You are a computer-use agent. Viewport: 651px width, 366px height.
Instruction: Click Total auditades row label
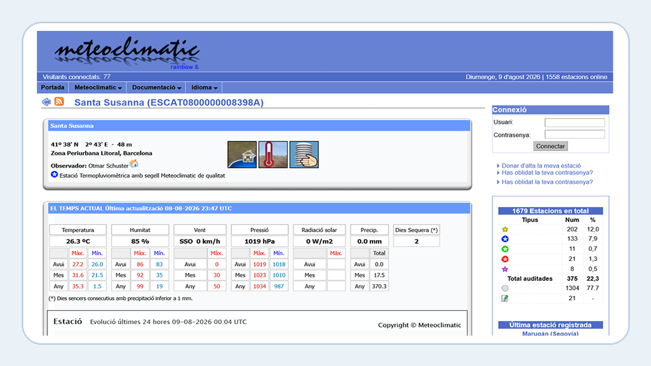tap(530, 279)
